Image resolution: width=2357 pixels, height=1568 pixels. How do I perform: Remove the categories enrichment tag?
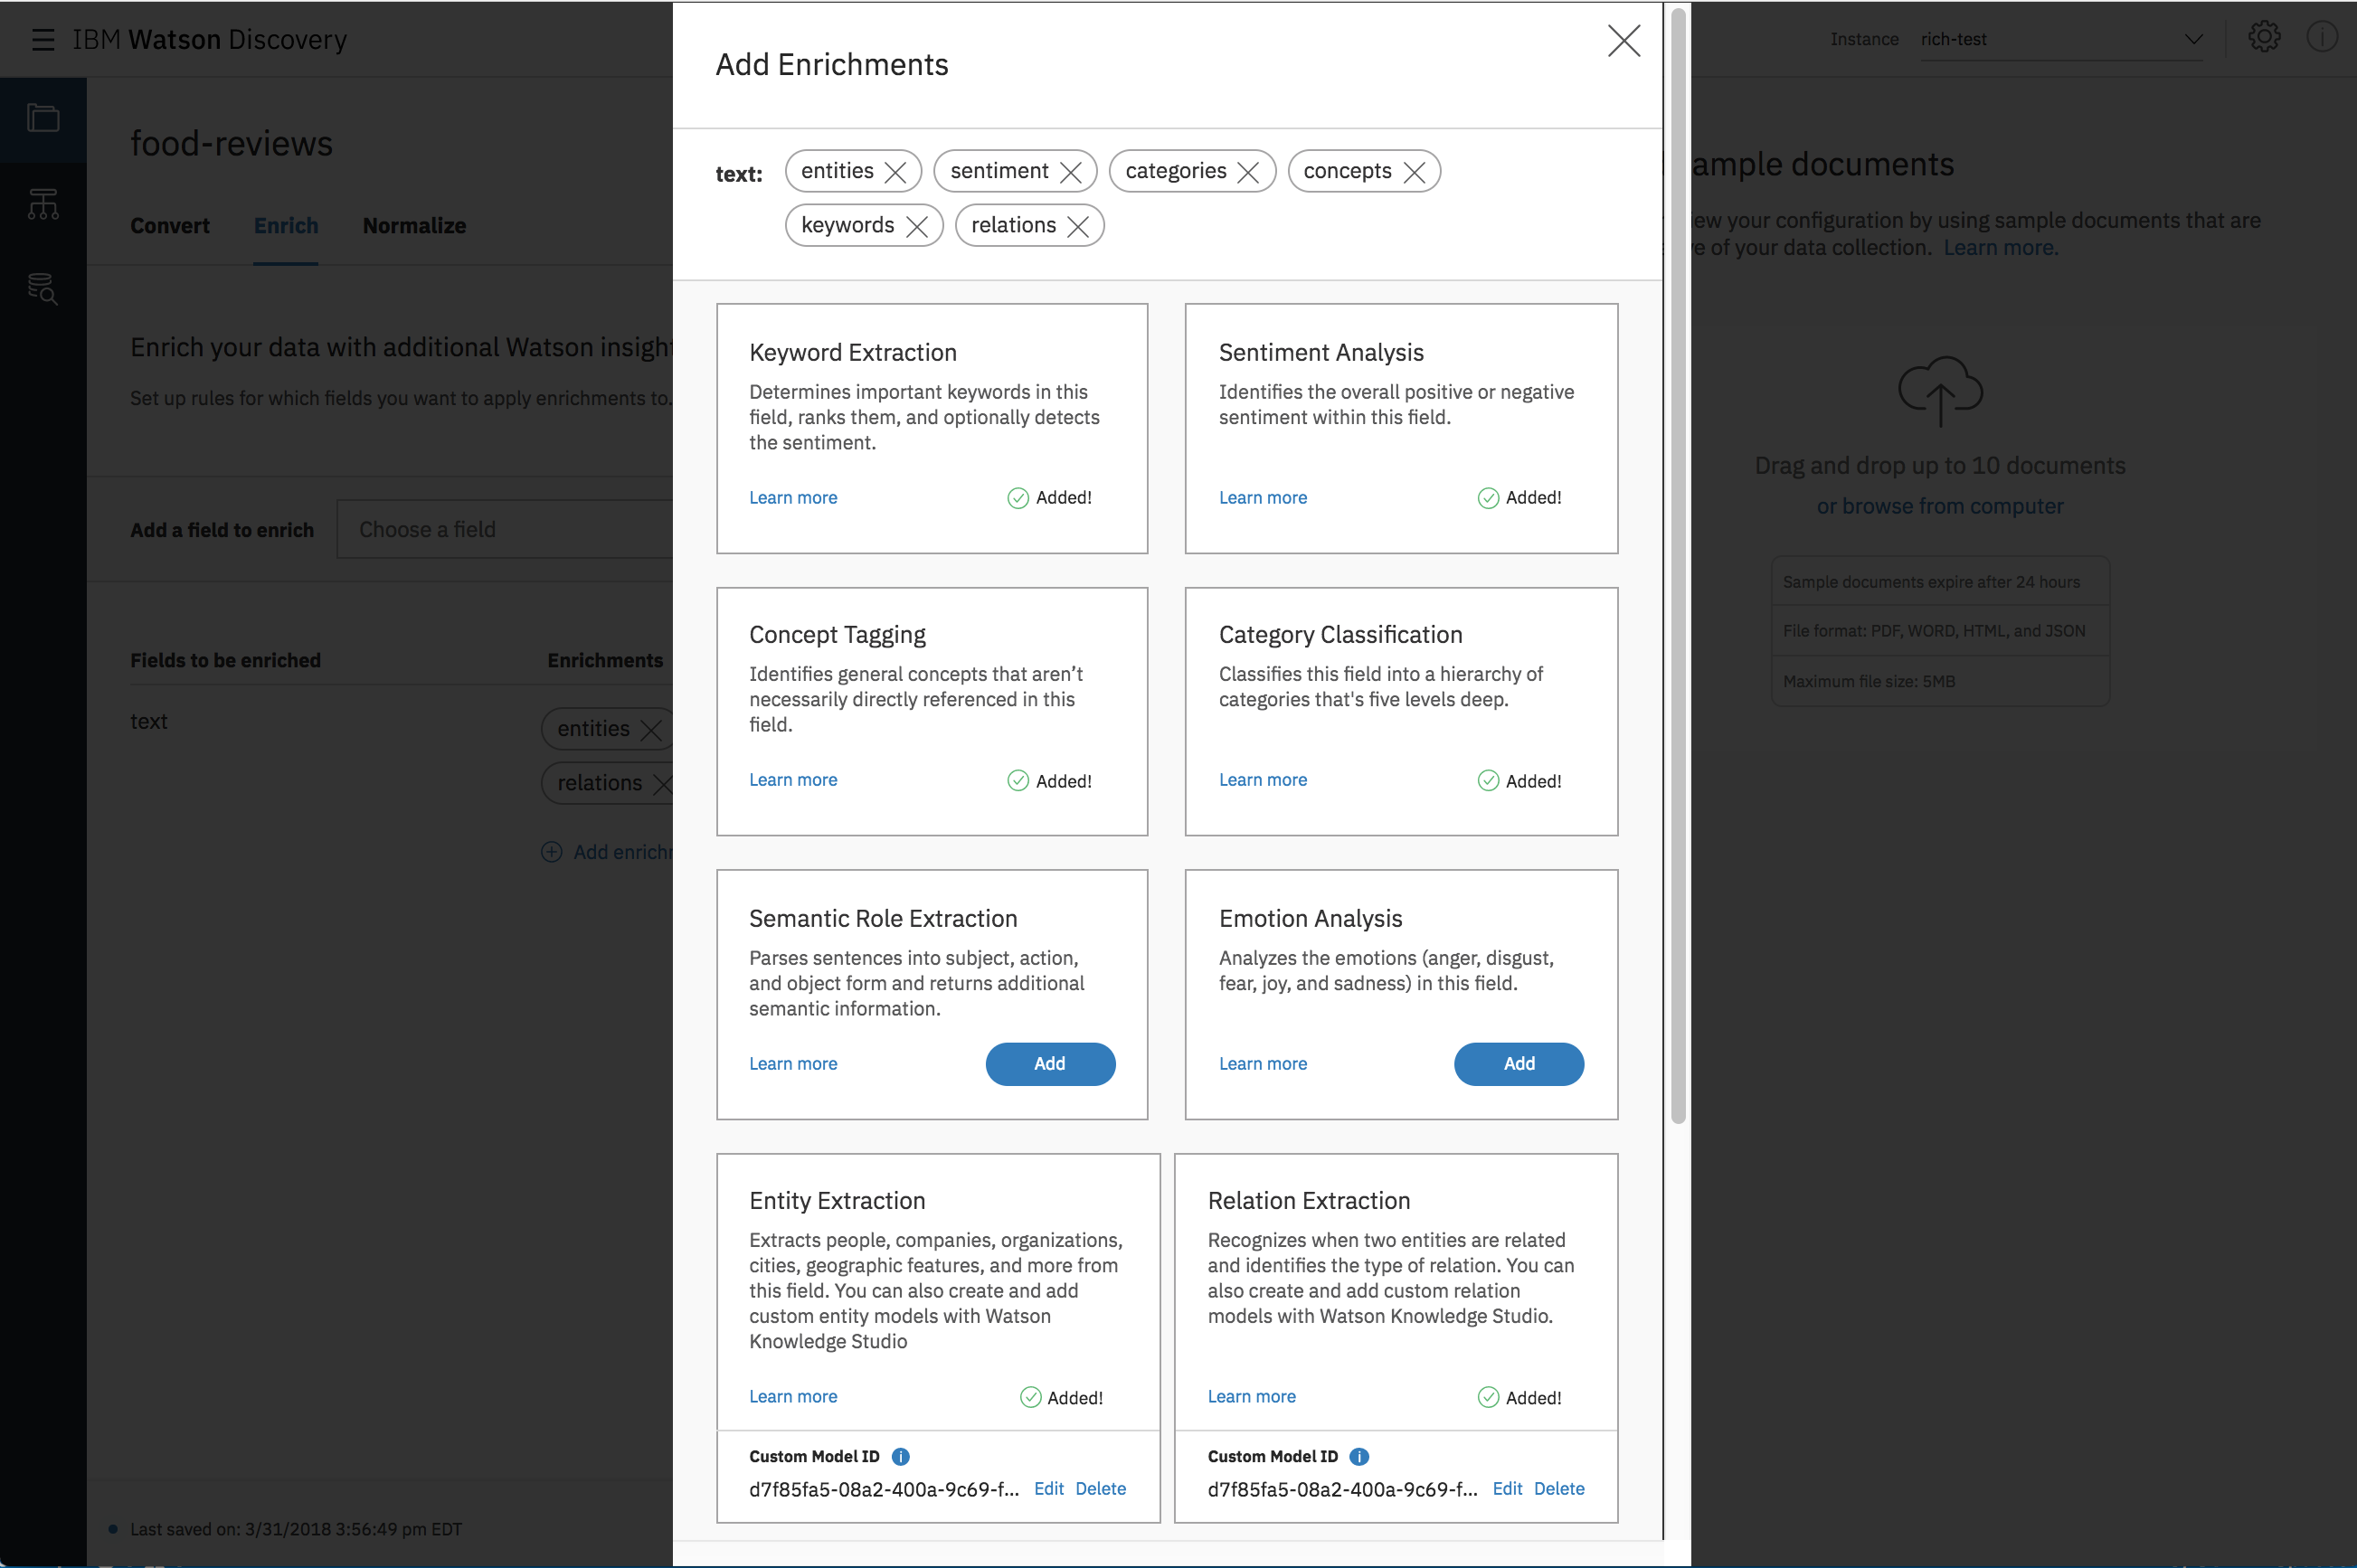click(x=1248, y=172)
